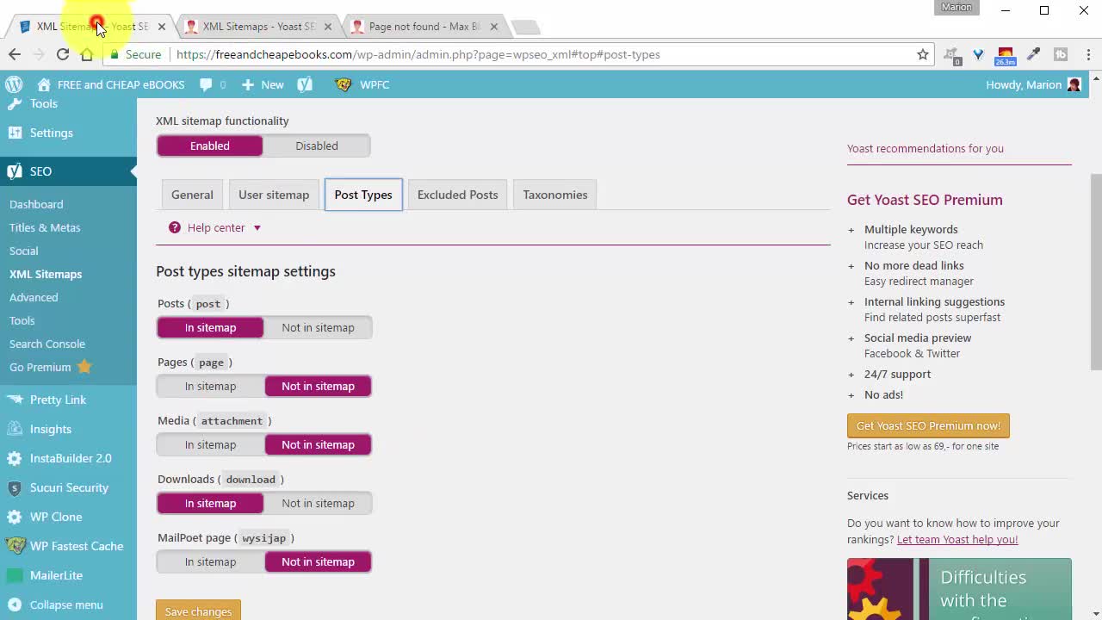The image size is (1102, 620).
Task: Set MailPoet page to In sitemap
Action: 210,561
